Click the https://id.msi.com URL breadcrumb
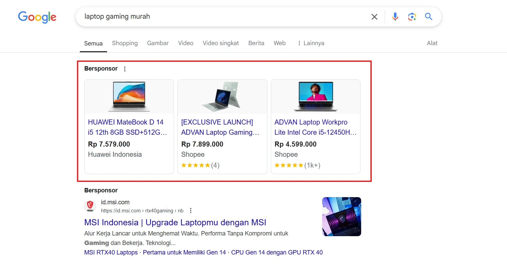The width and height of the screenshot is (507, 265). click(142, 211)
